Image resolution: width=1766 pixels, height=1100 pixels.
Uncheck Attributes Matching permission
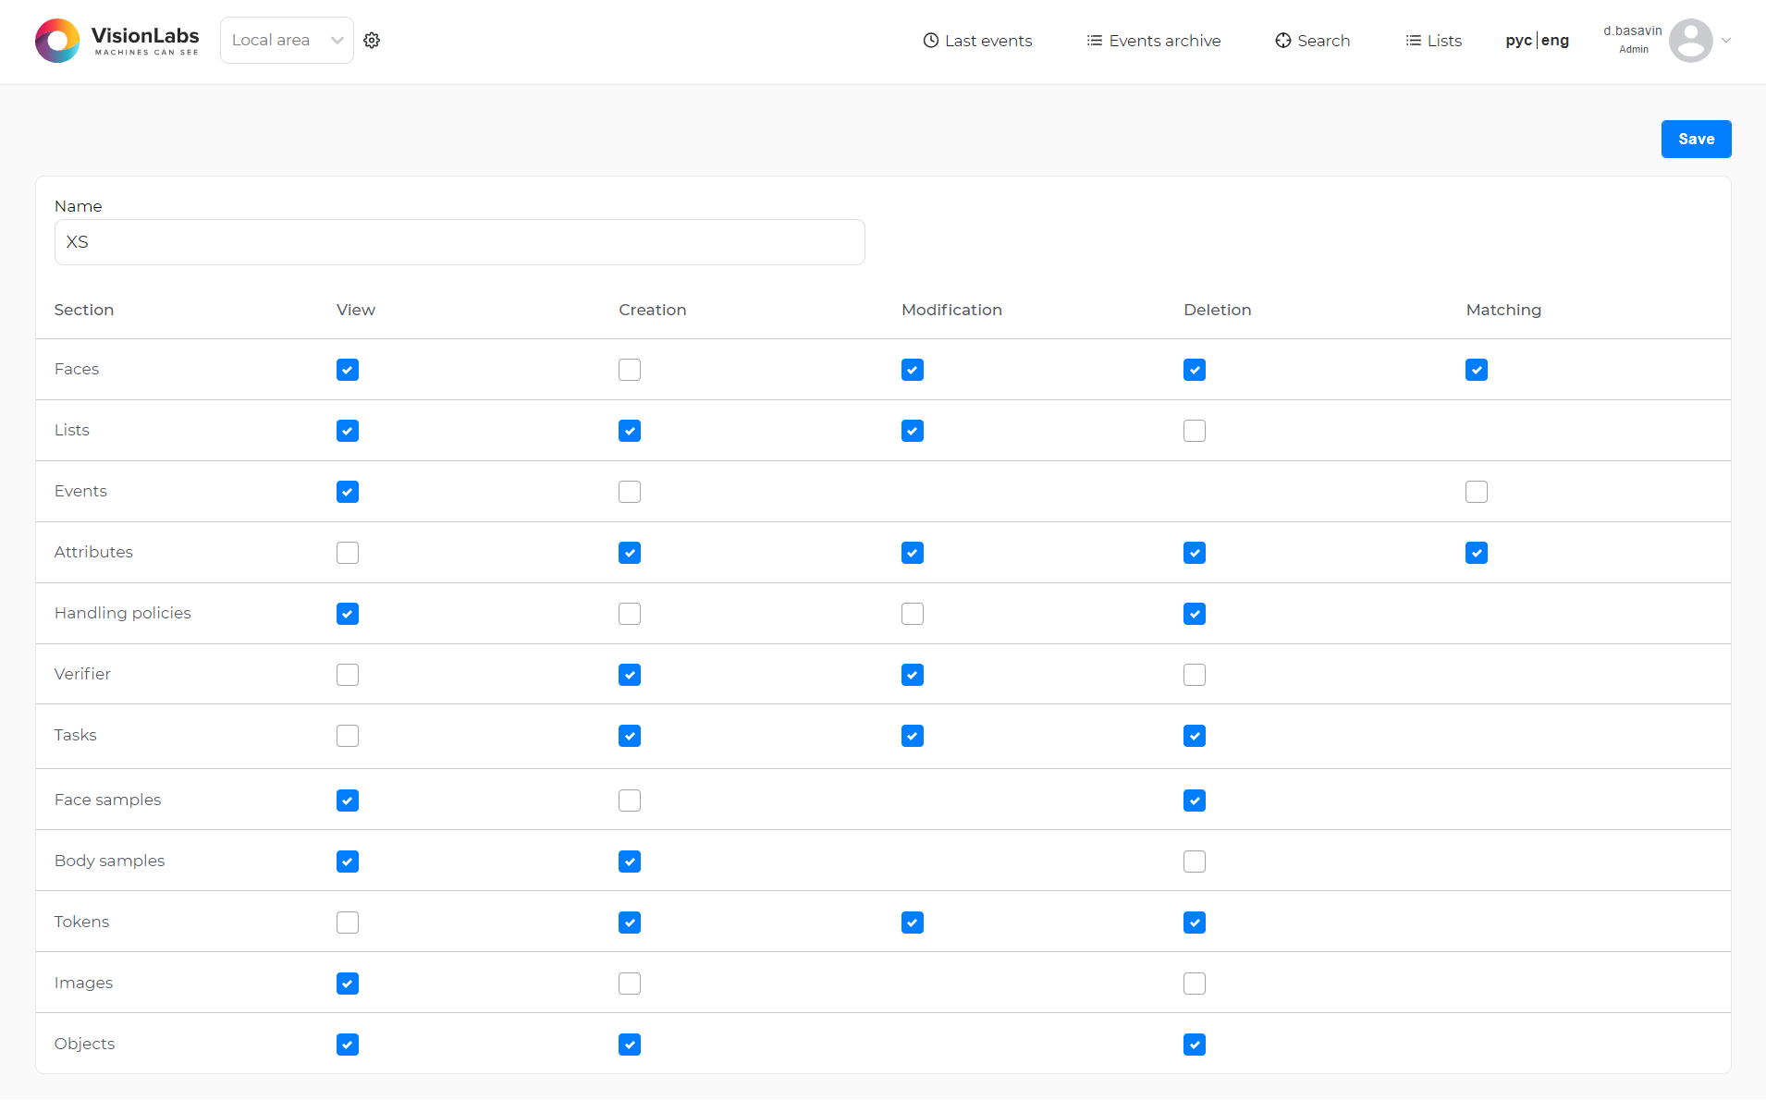[x=1477, y=553]
